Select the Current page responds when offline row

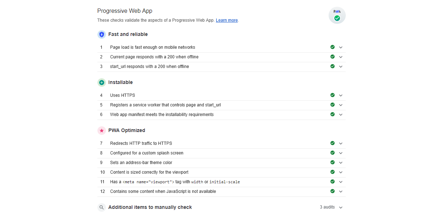tap(222, 57)
